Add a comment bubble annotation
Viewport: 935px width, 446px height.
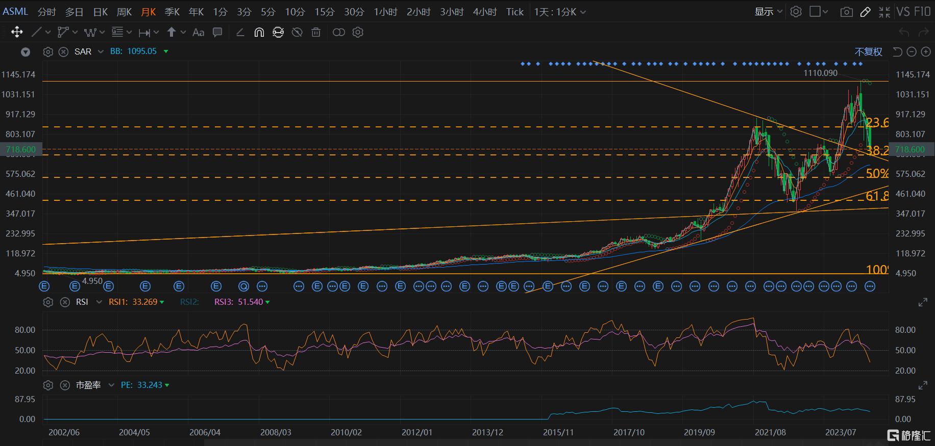(x=217, y=32)
